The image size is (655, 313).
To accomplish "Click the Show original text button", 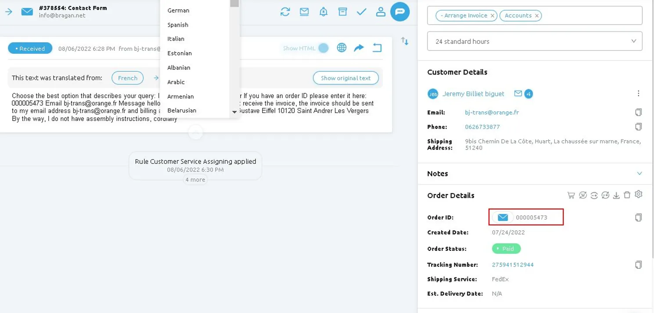I will [345, 78].
